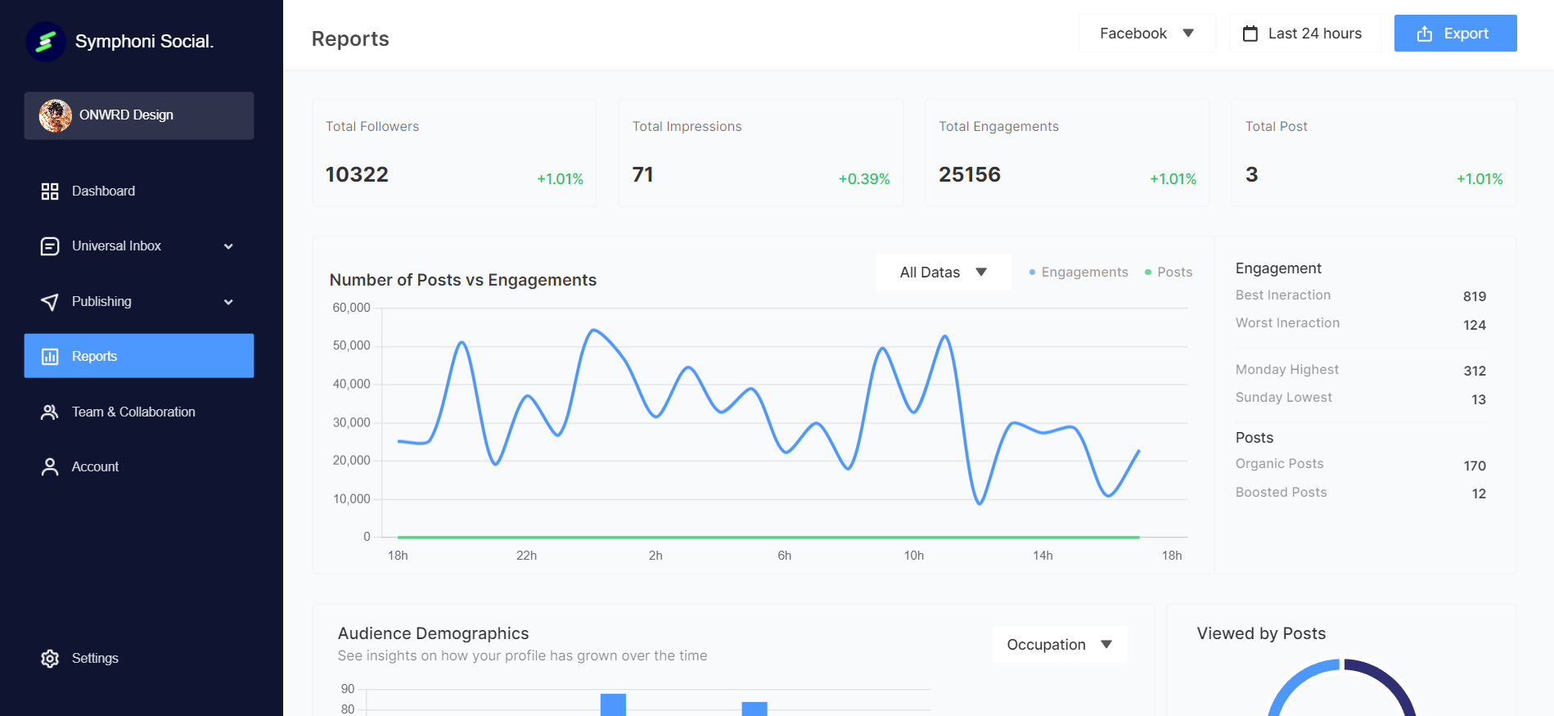Click the Publishing paper plane icon
The image size is (1554, 716).
click(x=50, y=302)
